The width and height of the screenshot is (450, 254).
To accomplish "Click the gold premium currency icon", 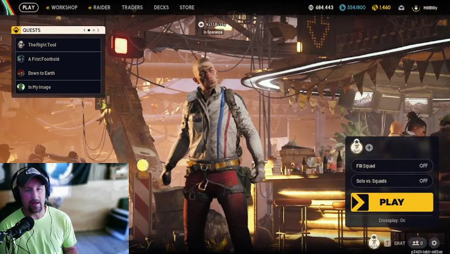I will point(375,7).
